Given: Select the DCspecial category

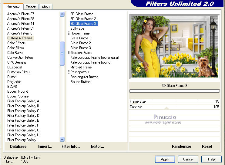Looking at the screenshot, I should [15, 67].
